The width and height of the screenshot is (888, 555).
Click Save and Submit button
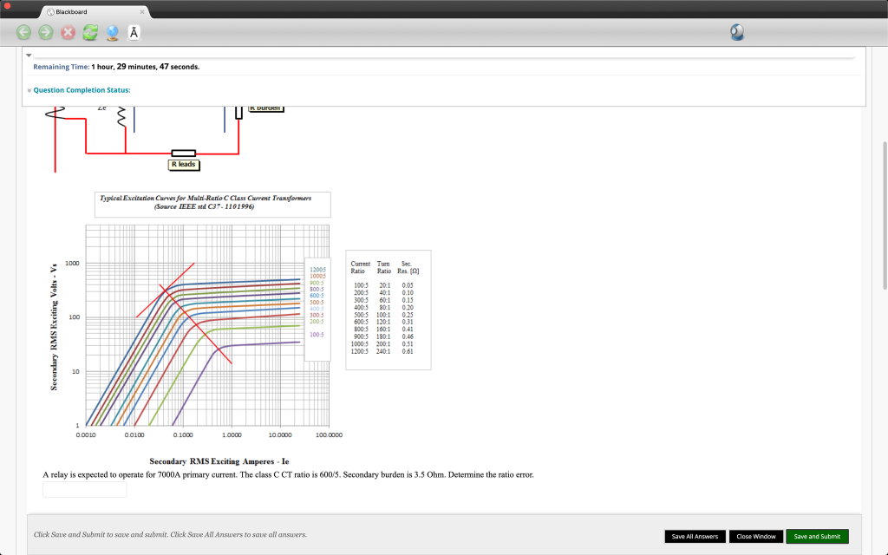point(817,536)
